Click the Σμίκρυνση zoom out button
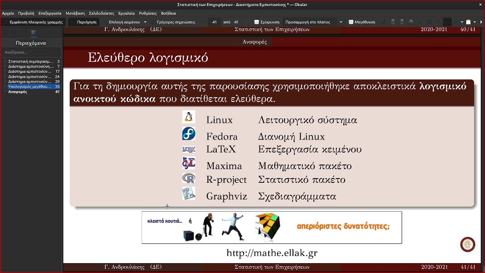This screenshot has height=273, width=485. click(267, 22)
